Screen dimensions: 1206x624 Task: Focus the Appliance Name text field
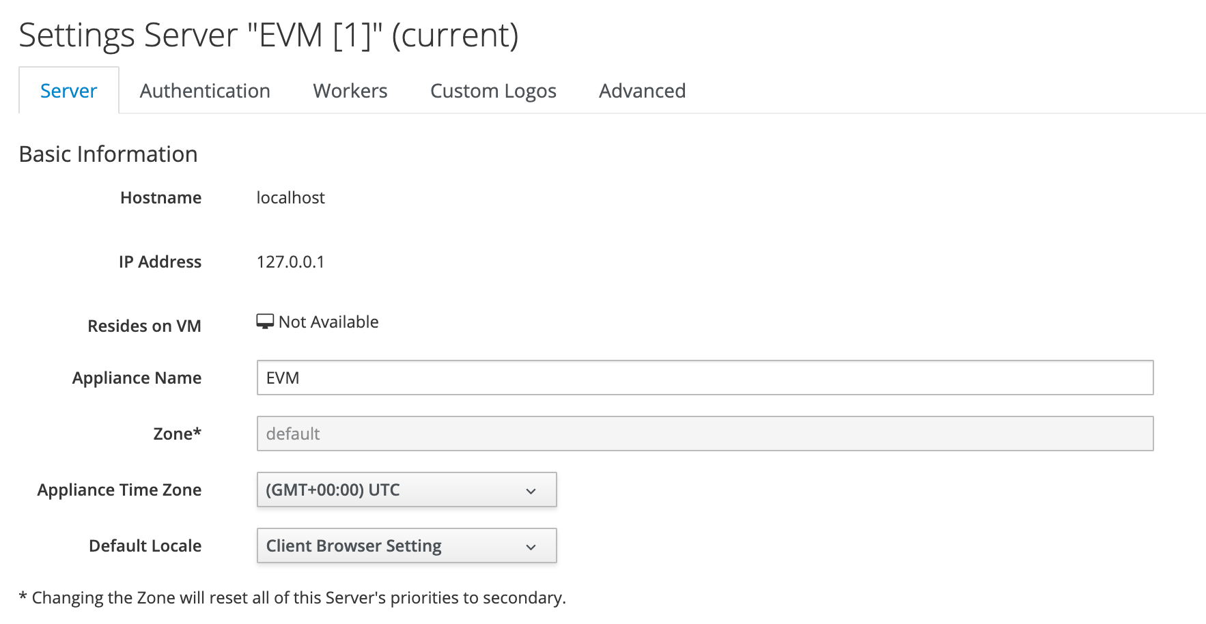[705, 378]
